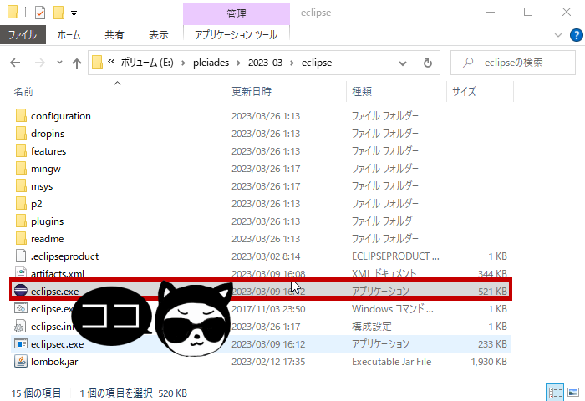
Task: Open Explorer help with question mark
Action: coord(577,35)
